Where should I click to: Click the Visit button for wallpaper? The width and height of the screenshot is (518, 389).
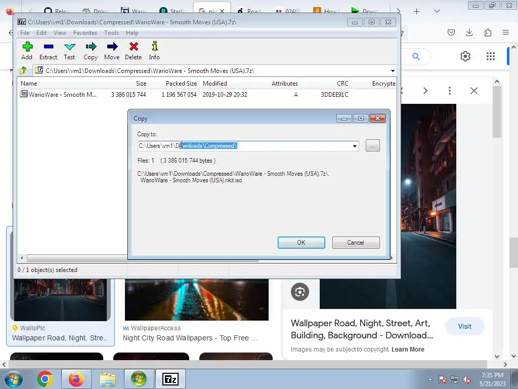(x=464, y=327)
